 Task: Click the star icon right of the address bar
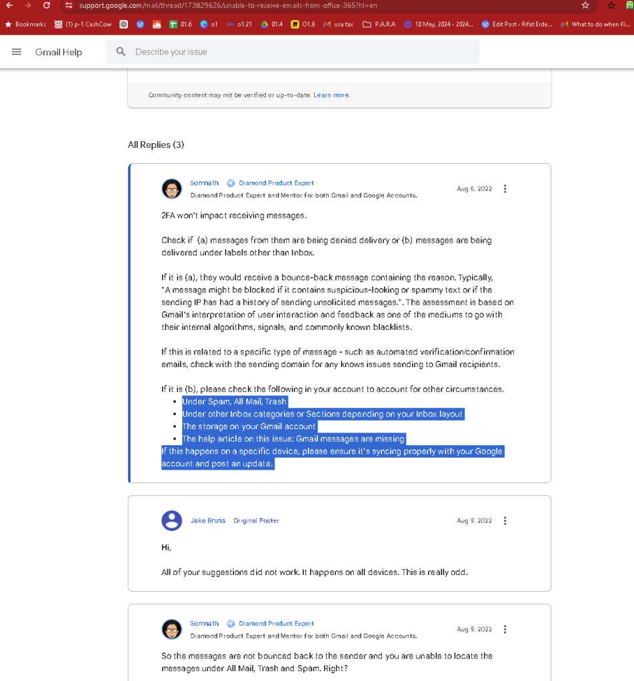pyautogui.click(x=611, y=5)
